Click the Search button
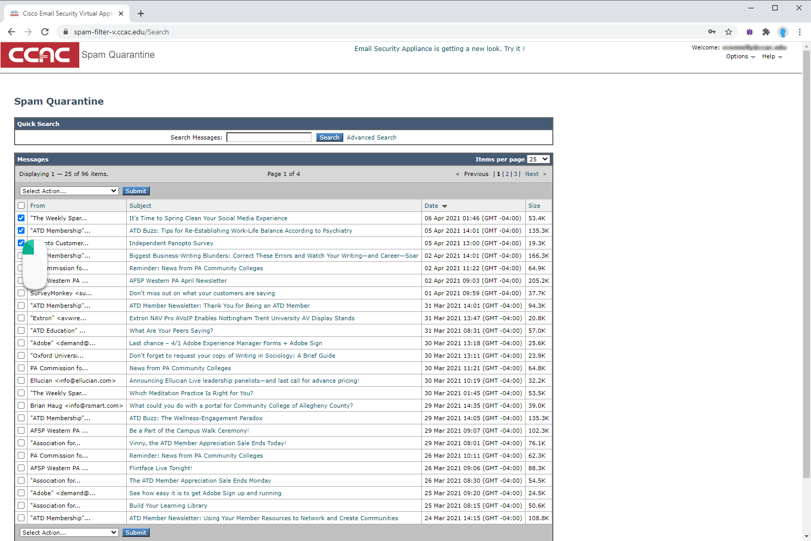811x541 pixels. pyautogui.click(x=329, y=137)
